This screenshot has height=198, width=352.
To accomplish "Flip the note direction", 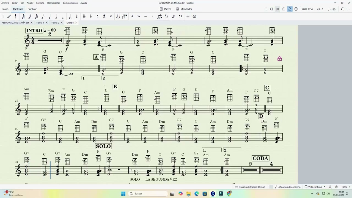I will click(166, 16).
